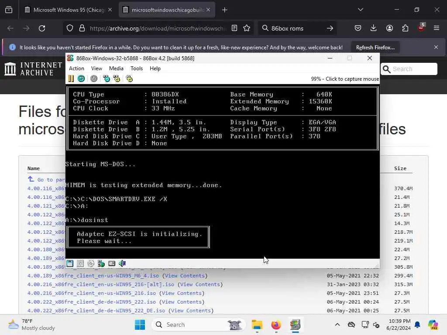Open en-us-WIN95_216.iso file link
Image resolution: width=447 pixels, height=335 pixels.
[92, 293]
